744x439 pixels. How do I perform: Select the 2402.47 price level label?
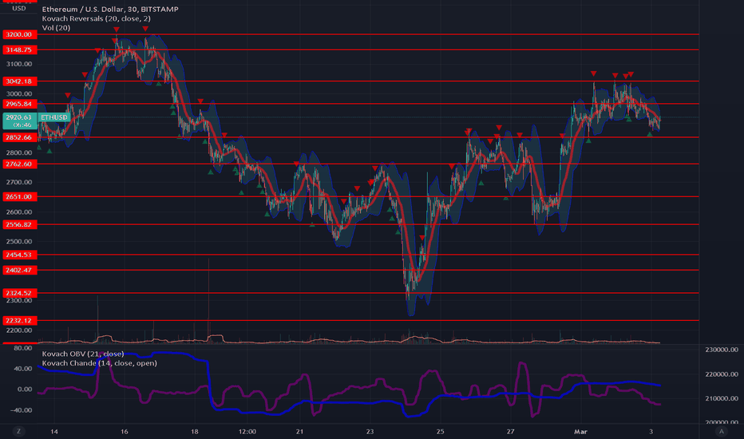coord(19,270)
